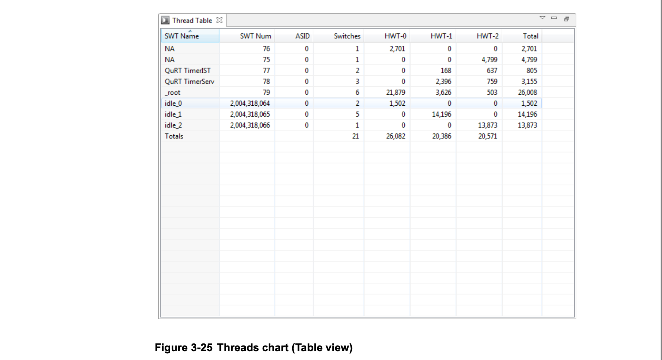Screen dimensions: 662x360
Task: Click the Total value 805
Action: [532, 70]
